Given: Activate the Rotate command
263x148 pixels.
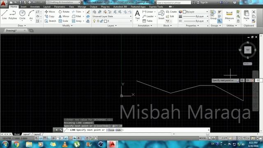Looking at the screenshot, I should coord(64,12).
